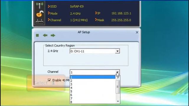Click the channel list scroll up arrow
The image size is (189, 106).
point(118,78)
